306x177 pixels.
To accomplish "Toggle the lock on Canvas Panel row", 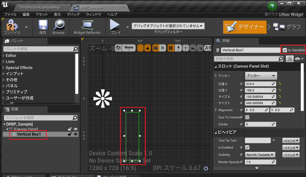I will tap(70, 129).
